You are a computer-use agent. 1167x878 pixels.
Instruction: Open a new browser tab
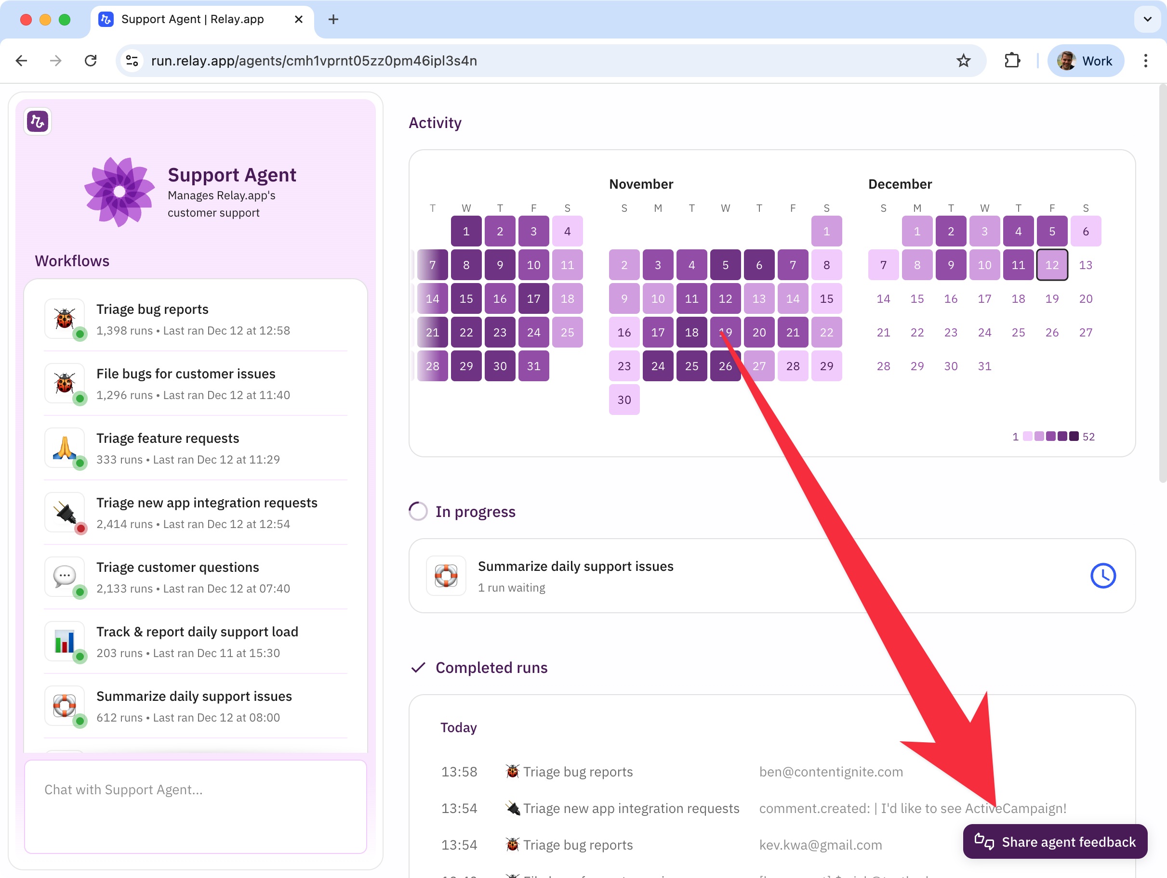(333, 20)
